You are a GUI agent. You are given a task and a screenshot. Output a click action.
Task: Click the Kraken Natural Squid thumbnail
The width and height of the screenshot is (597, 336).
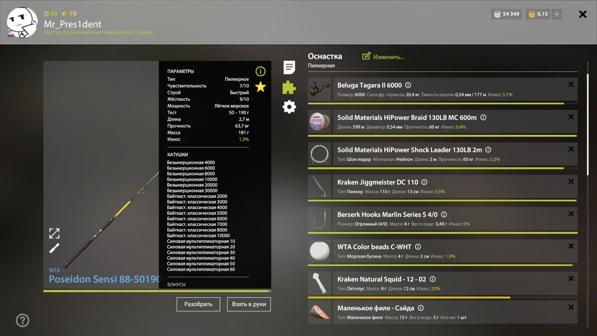tap(319, 283)
